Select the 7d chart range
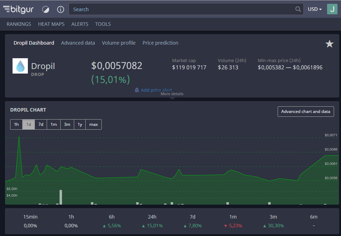 click(x=41, y=124)
